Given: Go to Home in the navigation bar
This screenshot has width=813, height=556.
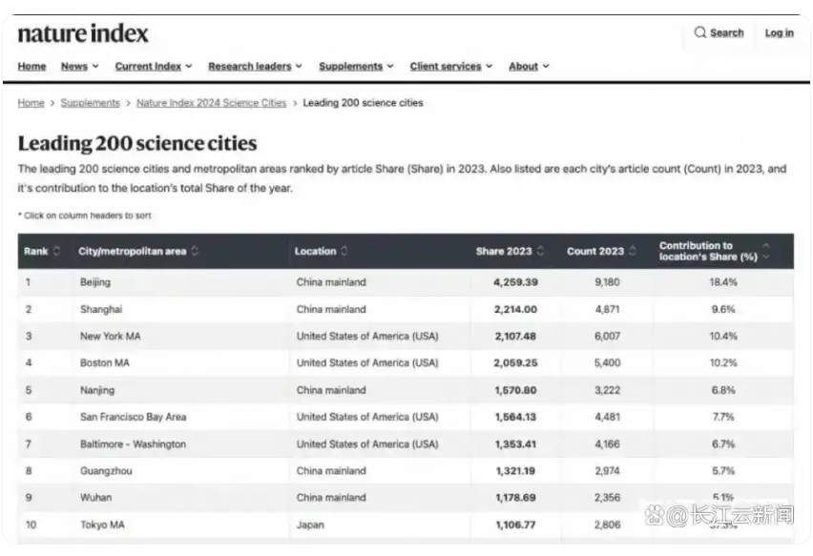Looking at the screenshot, I should (31, 67).
